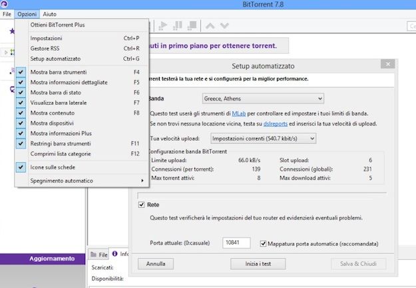This screenshot has width=416, height=288.
Task: Click the move down queue arrow
Action: pyautogui.click(x=224, y=26)
